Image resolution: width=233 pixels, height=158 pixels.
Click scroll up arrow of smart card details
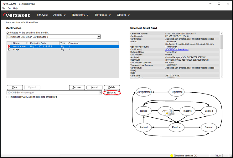[x=221, y=34]
